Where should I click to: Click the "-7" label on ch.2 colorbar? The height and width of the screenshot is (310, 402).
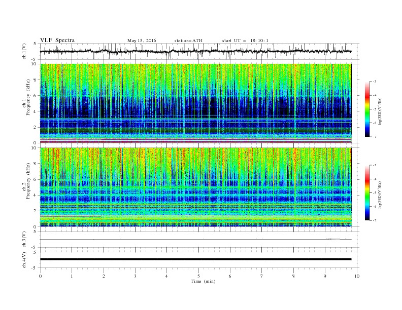tap(374, 220)
